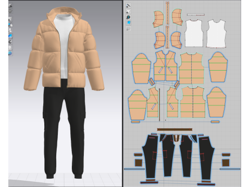Click the blue fabric sheet icon in 3D toolbar
Image resolution: width=250 pixels, height=187 pixels.
pyautogui.click(x=10, y=36)
